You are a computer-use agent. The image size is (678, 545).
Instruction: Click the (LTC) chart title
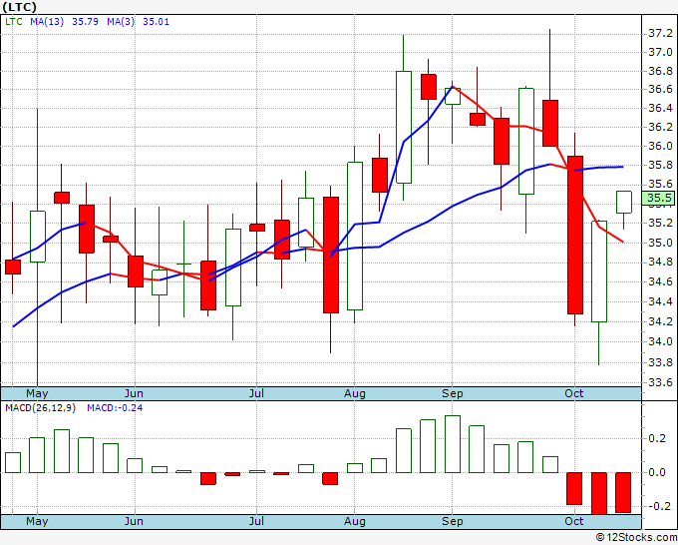coord(20,7)
